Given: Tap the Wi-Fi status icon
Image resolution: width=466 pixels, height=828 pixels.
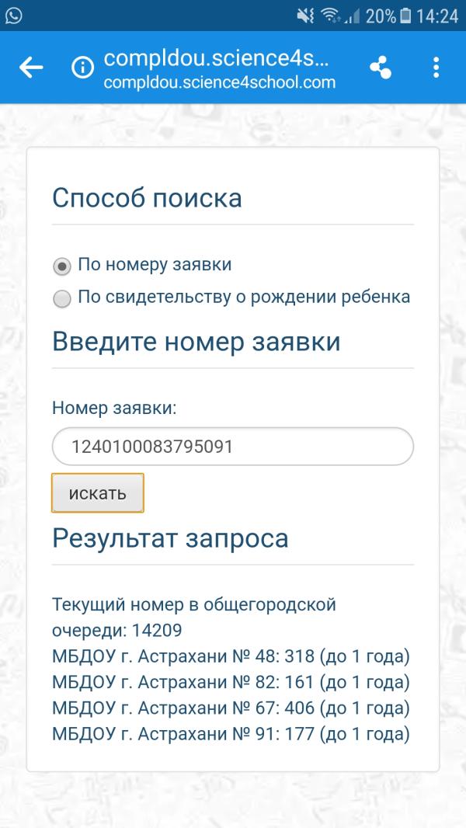Looking at the screenshot, I should click(331, 16).
